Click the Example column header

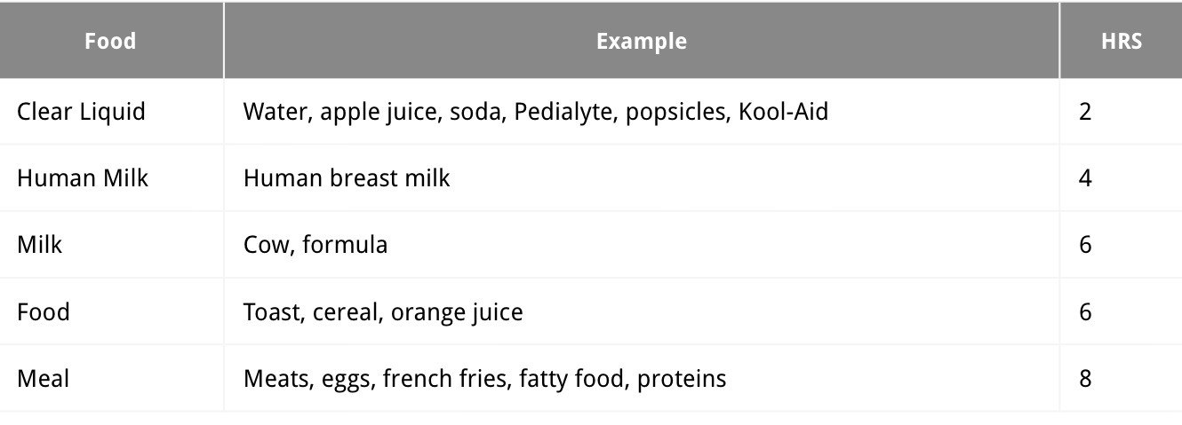(642, 41)
